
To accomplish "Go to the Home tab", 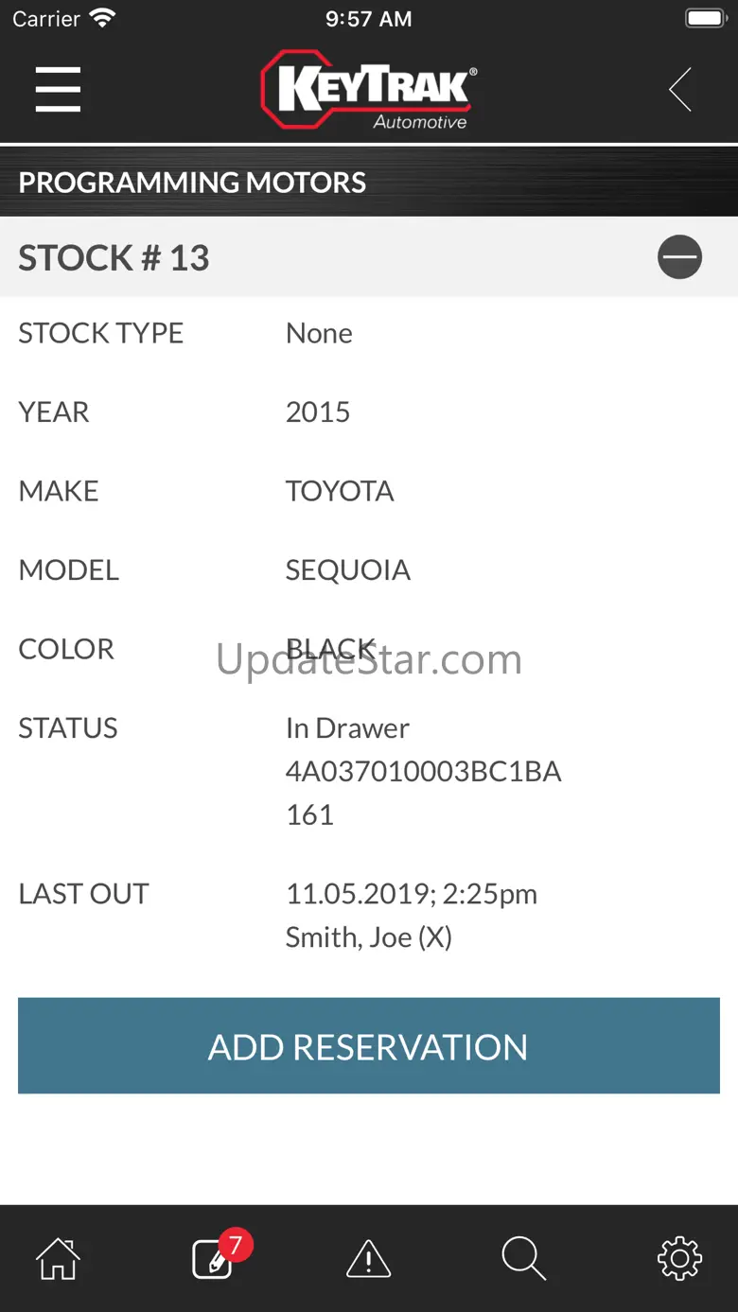I will click(x=58, y=1259).
